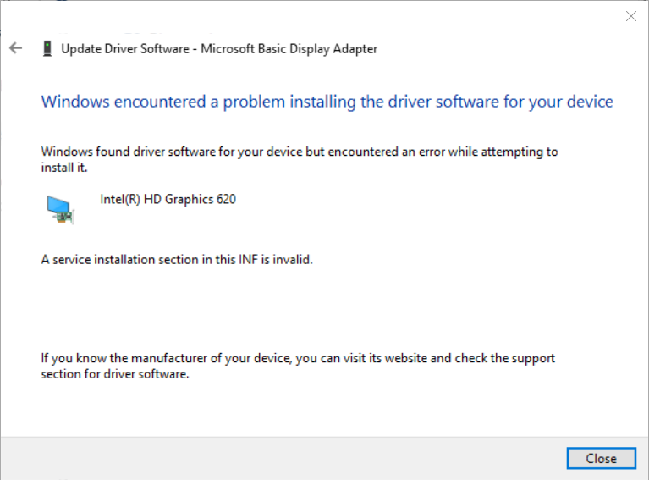Click the "Windows found driver software" line
The width and height of the screenshot is (649, 480).
pos(300,152)
